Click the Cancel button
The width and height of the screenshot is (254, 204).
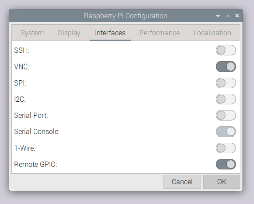pyautogui.click(x=182, y=182)
